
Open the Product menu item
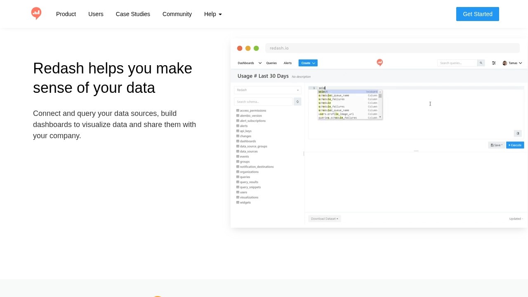(x=66, y=14)
